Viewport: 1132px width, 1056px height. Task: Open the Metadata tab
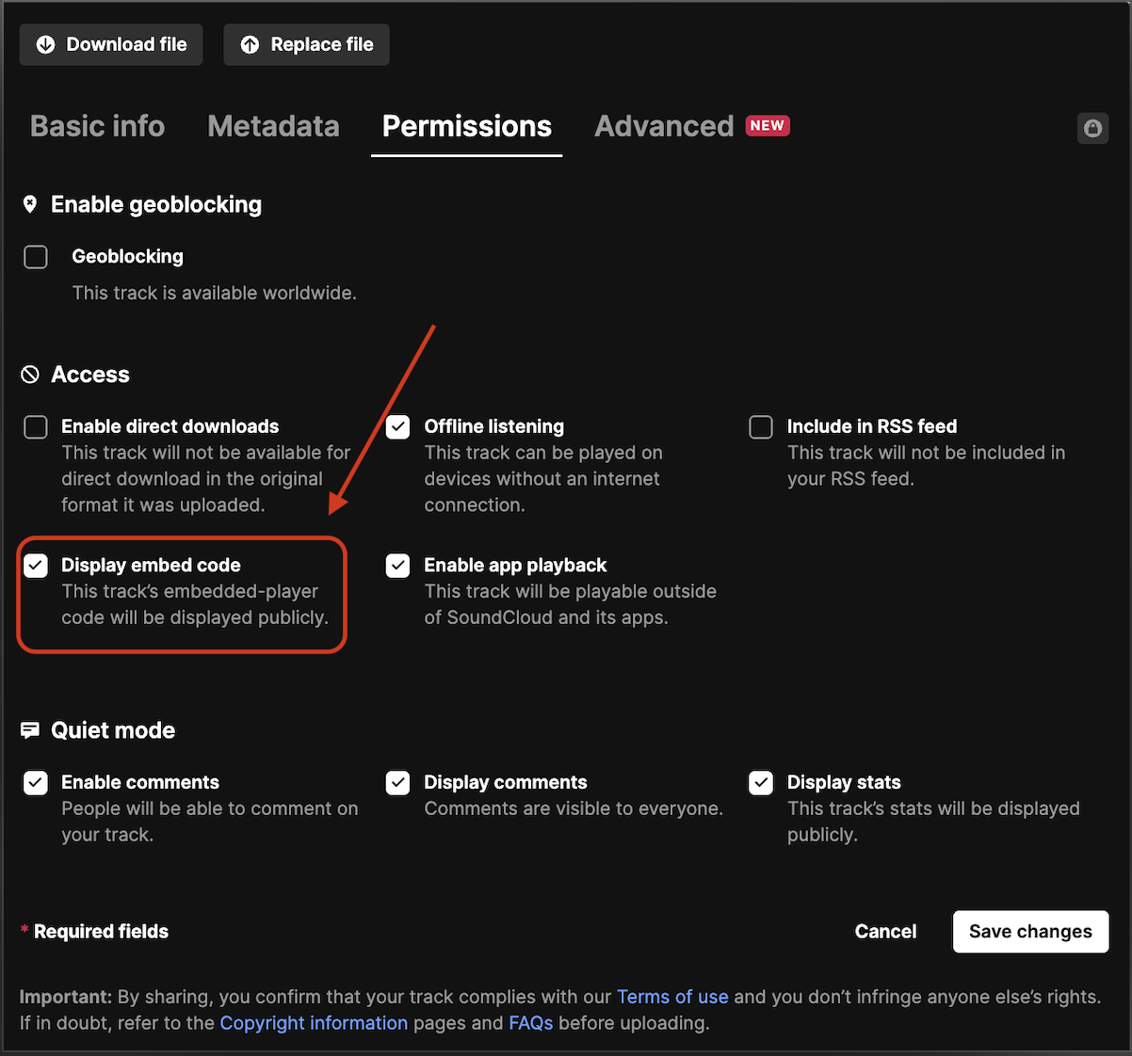[x=273, y=126]
